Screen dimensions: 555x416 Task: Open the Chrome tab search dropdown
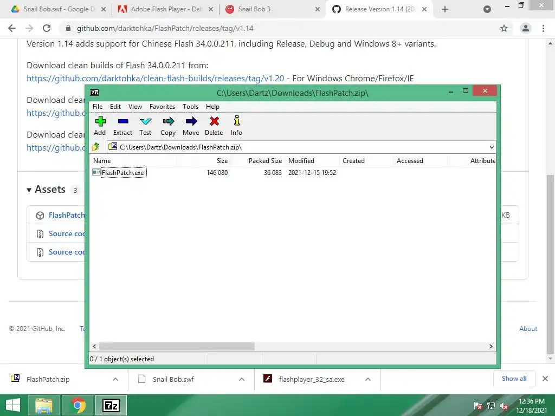coord(487,9)
